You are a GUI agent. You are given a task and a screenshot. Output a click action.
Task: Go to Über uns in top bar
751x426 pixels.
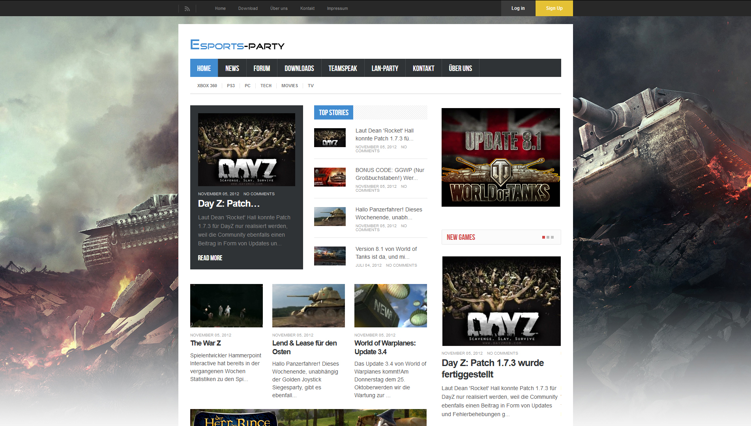click(279, 8)
